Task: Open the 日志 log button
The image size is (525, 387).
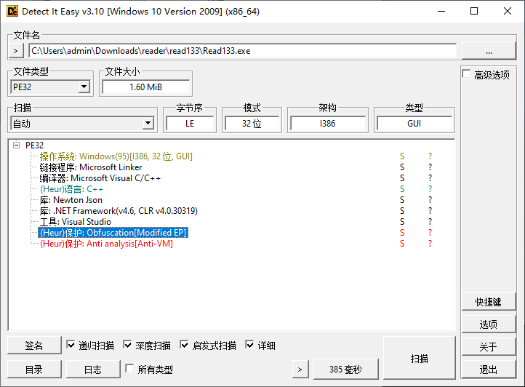Action: (x=93, y=370)
